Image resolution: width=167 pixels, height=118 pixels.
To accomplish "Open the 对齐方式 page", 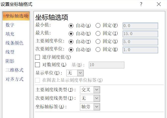I will 14,79.
